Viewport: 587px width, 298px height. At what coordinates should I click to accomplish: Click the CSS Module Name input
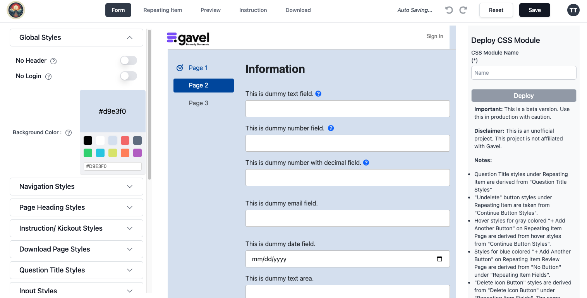[524, 73]
